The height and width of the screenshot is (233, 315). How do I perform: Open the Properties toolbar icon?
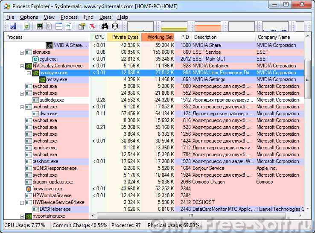pos(82,26)
